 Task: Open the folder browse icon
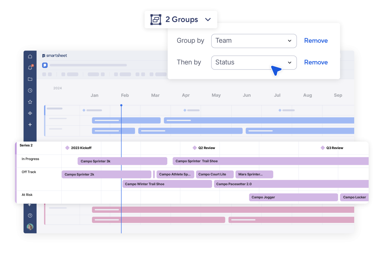[30, 79]
